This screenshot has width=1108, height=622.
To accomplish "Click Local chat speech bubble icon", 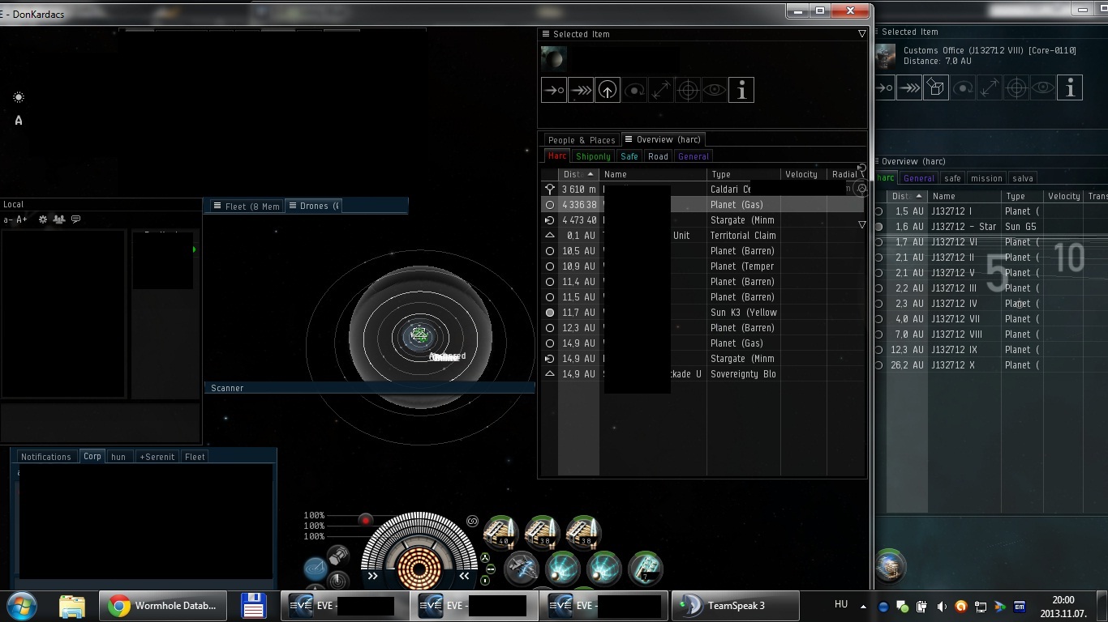I will pos(76,219).
